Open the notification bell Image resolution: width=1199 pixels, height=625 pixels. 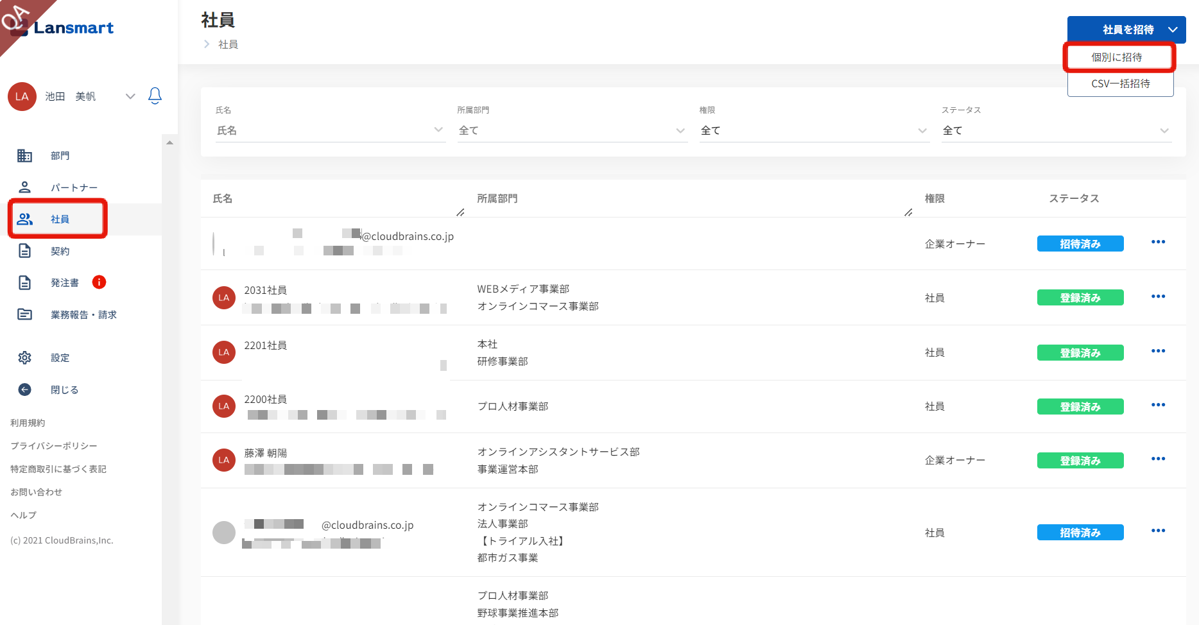[155, 96]
